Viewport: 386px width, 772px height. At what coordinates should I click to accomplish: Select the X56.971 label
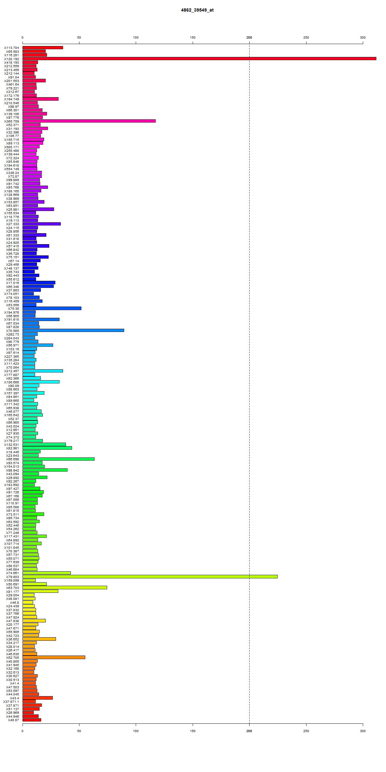pos(13,345)
